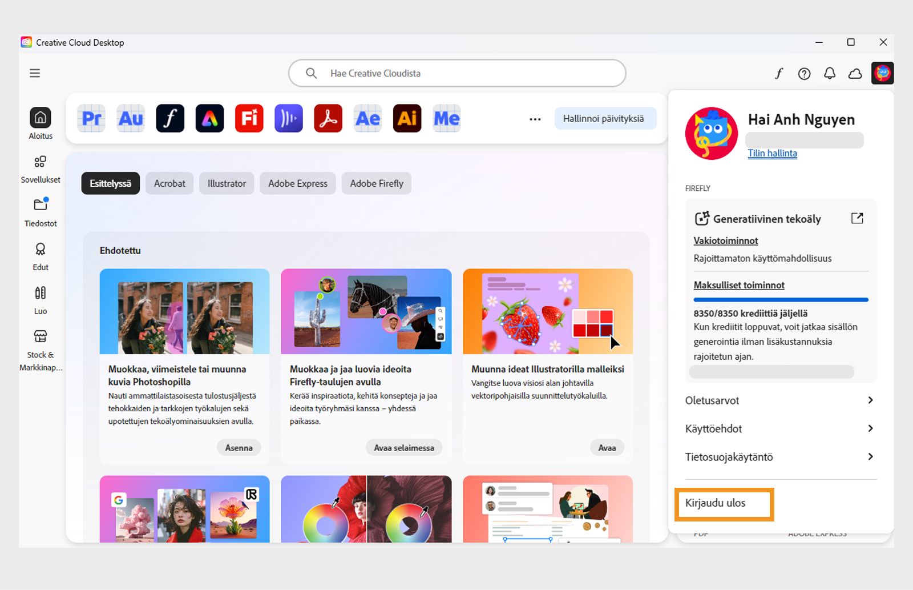Open Stock & Markkinapaikka in sidebar
This screenshot has height=590, width=913.
[x=41, y=350]
